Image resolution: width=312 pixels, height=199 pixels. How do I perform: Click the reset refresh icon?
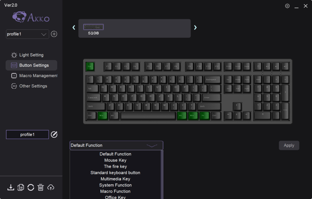(x=31, y=187)
